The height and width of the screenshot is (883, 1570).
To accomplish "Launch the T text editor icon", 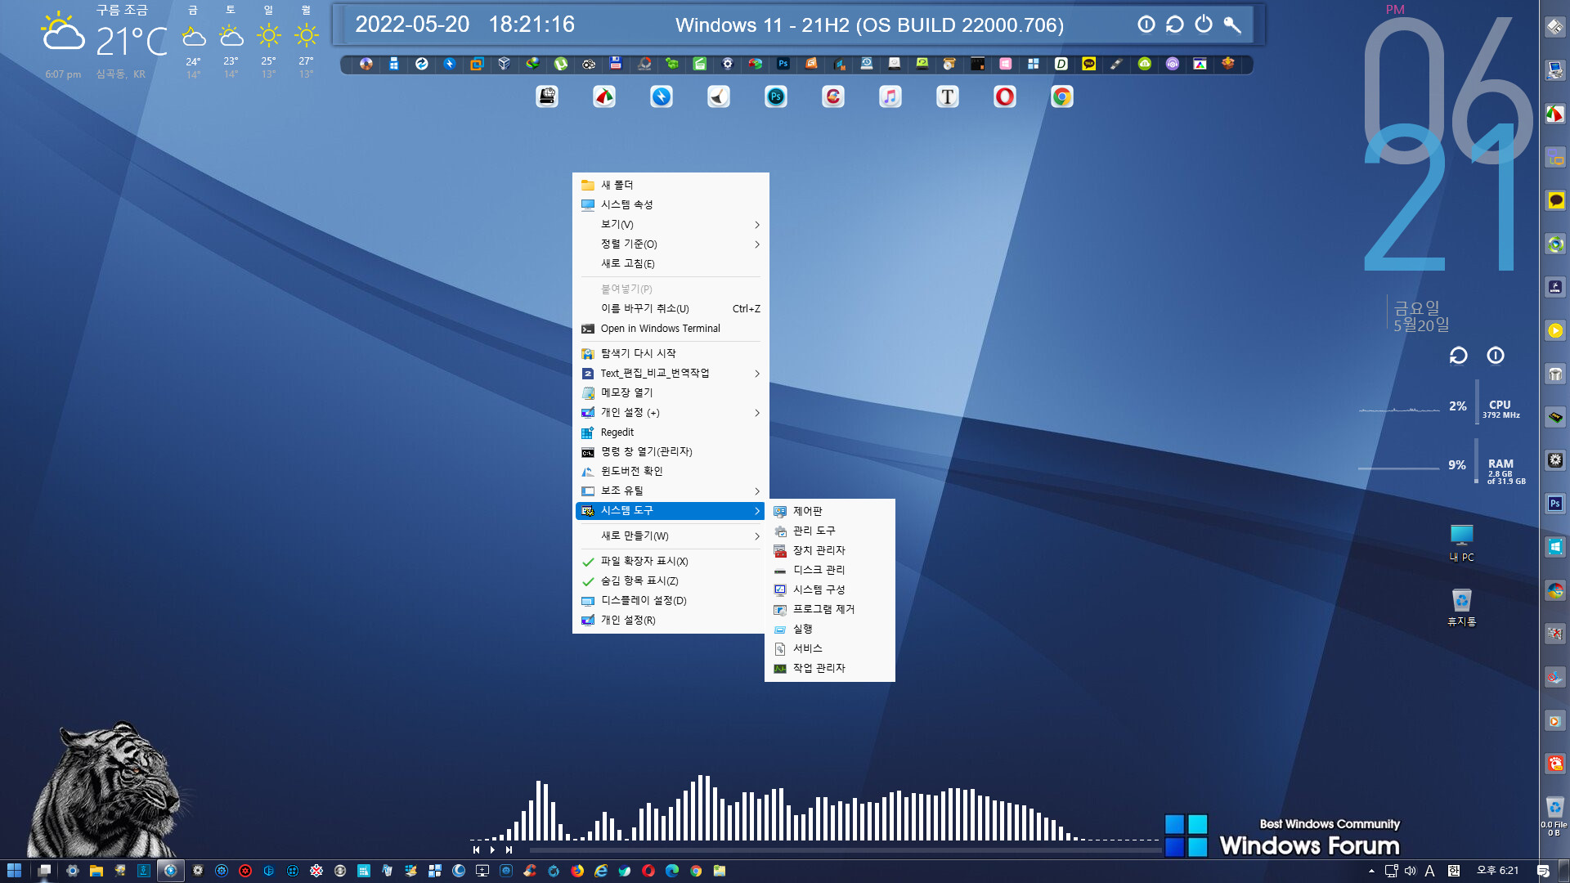I will 948,97.
